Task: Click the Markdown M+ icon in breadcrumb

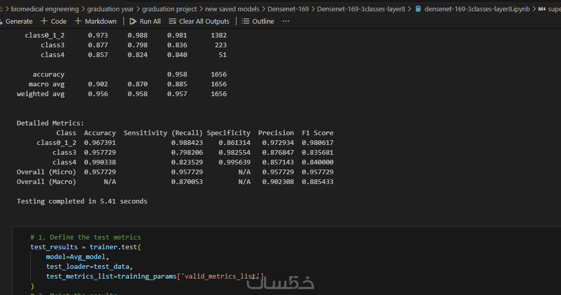Action: click(541, 9)
